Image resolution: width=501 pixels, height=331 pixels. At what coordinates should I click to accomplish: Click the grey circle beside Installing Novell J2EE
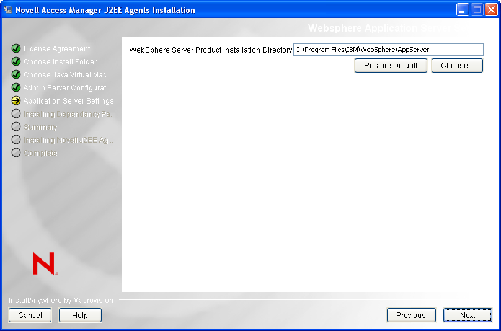16,140
